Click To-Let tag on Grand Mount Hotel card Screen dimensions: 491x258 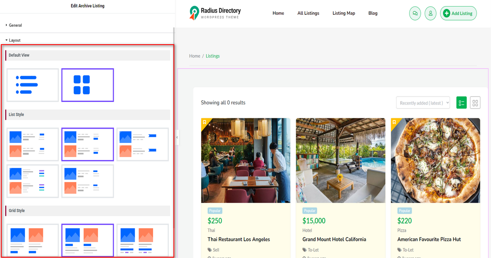311,250
